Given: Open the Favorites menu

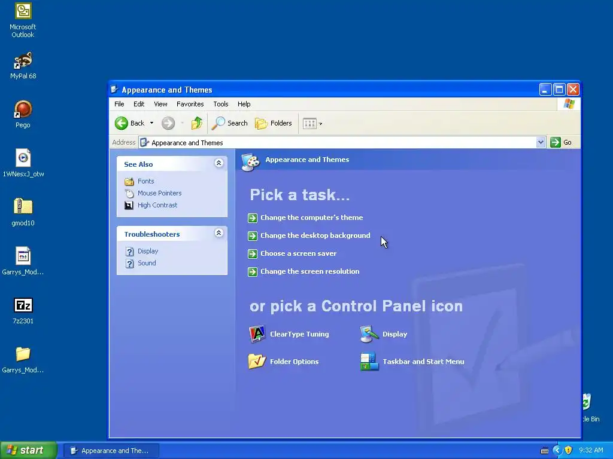Looking at the screenshot, I should pyautogui.click(x=190, y=104).
